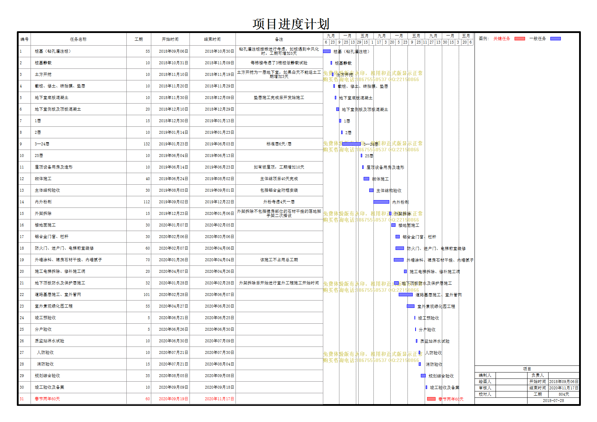Click row 15 task name 外架拆除
This screenshot has width=597, height=422.
click(x=43, y=213)
